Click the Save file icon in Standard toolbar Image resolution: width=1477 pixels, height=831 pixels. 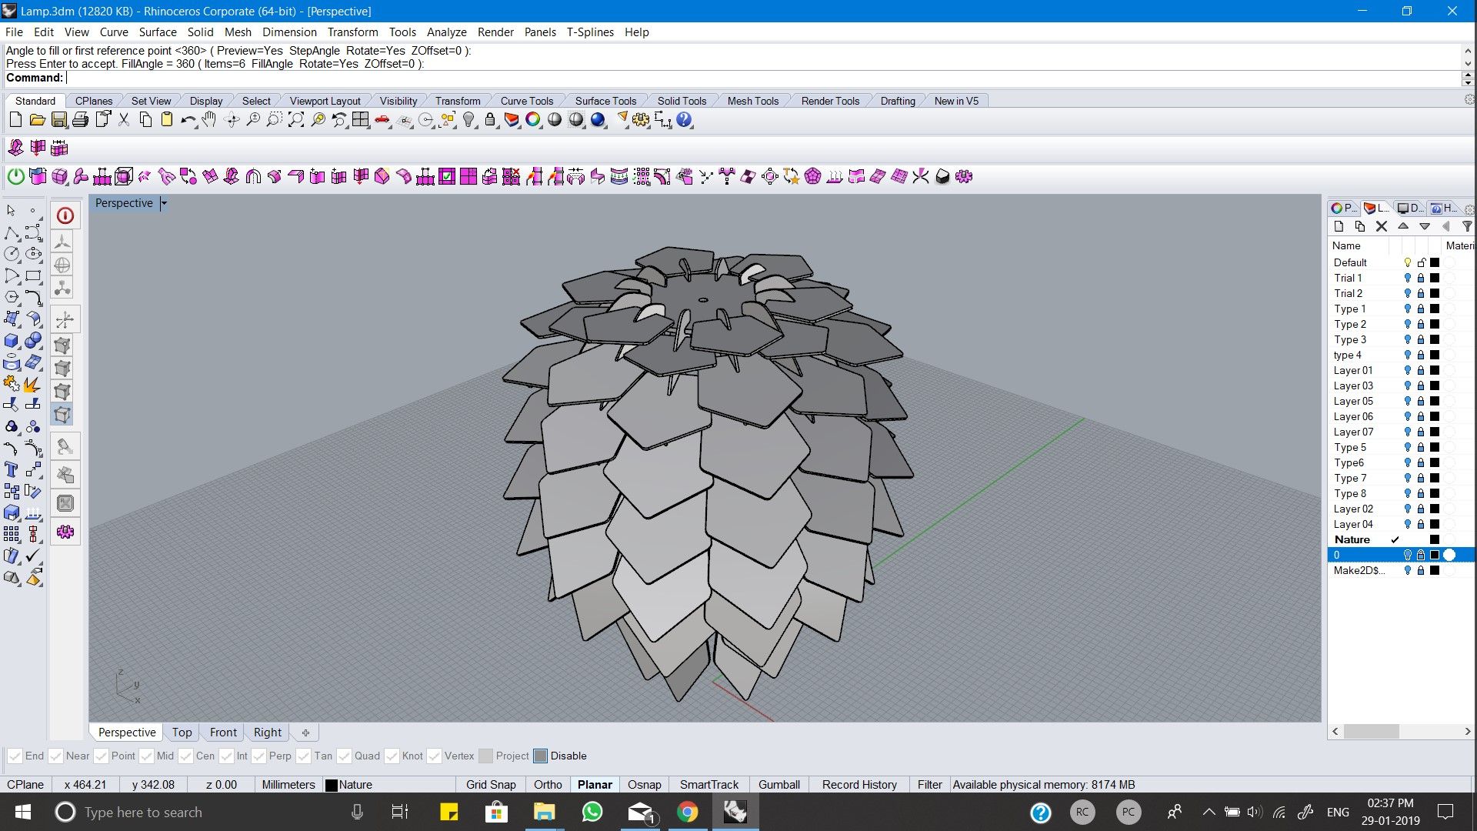click(58, 120)
